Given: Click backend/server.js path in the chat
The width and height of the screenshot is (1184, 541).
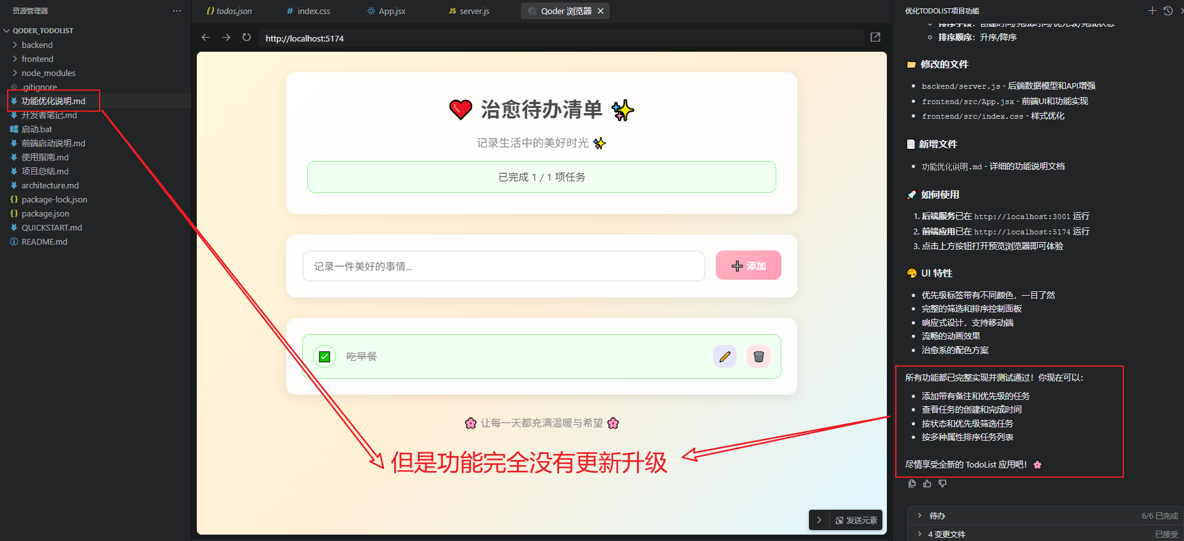Looking at the screenshot, I should click(961, 86).
